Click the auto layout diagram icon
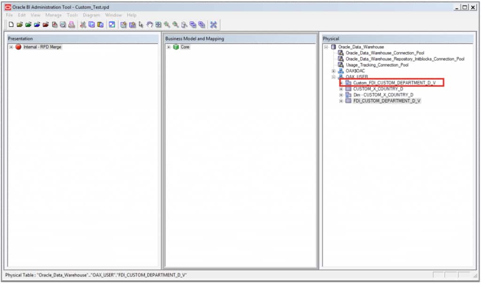The height and width of the screenshot is (284, 481). [x=214, y=24]
